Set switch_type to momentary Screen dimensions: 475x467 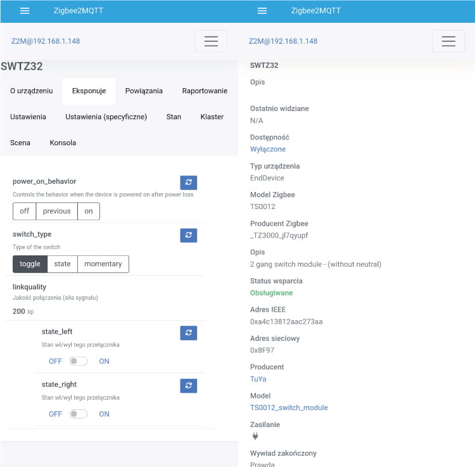point(103,264)
